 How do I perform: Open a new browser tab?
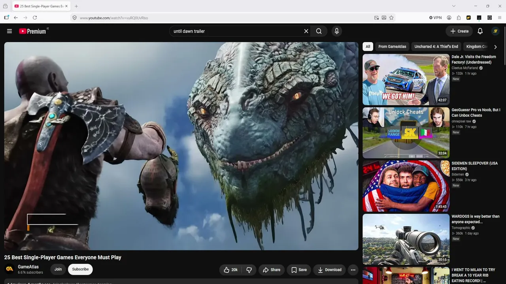pos(76,6)
